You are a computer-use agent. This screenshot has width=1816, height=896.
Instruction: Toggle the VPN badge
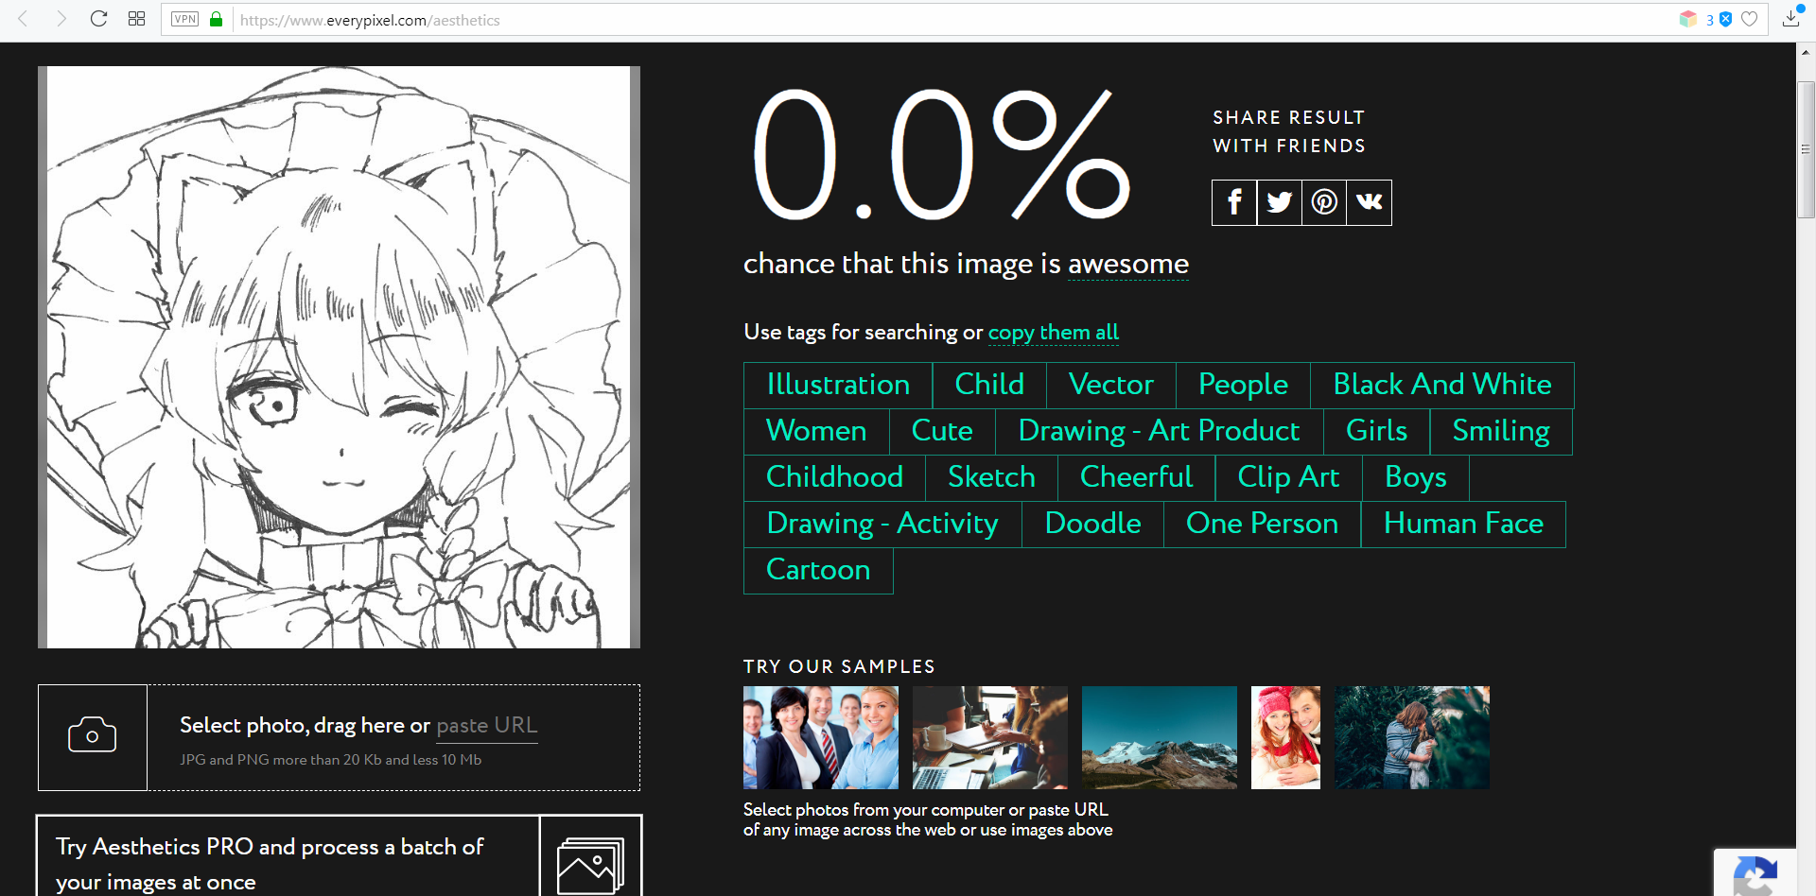(x=185, y=19)
